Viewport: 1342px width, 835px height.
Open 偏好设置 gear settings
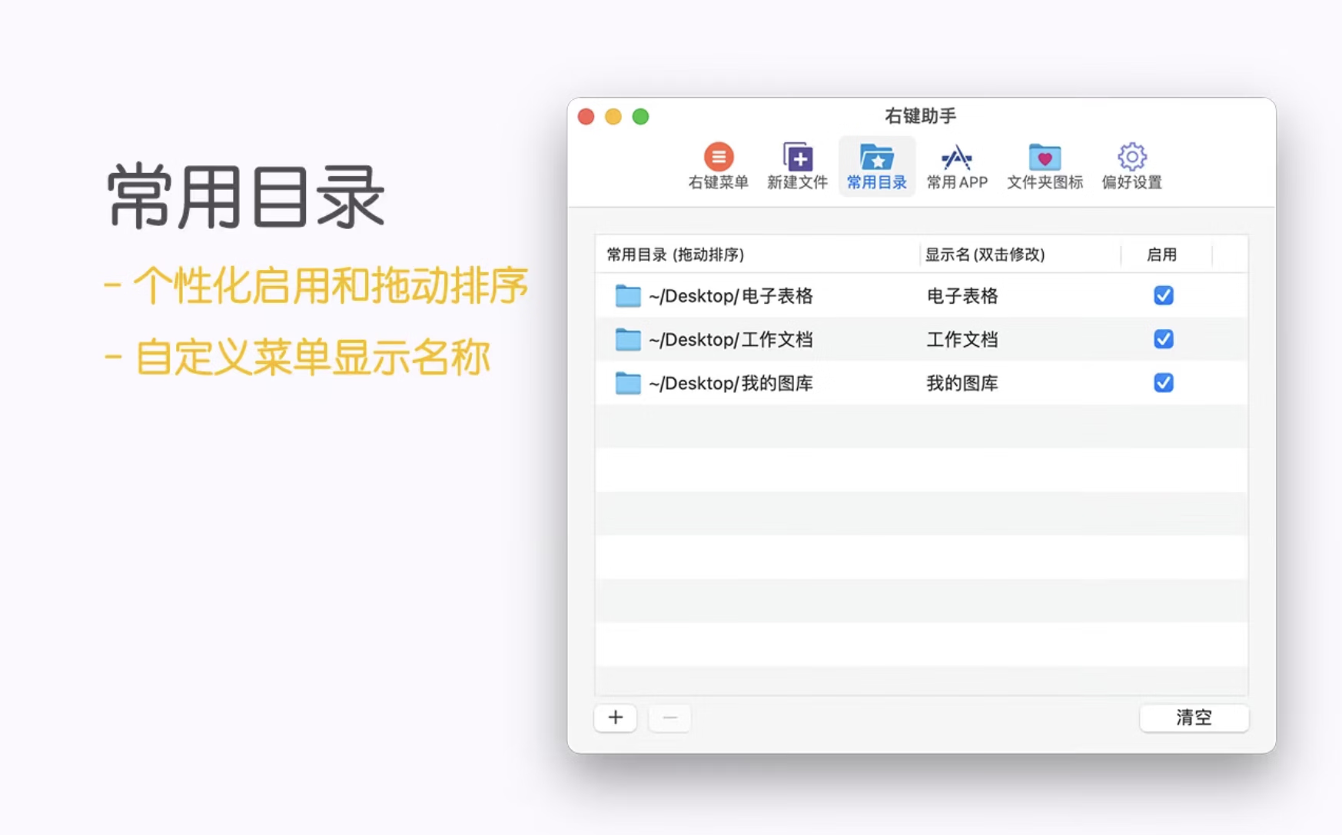coord(1131,166)
